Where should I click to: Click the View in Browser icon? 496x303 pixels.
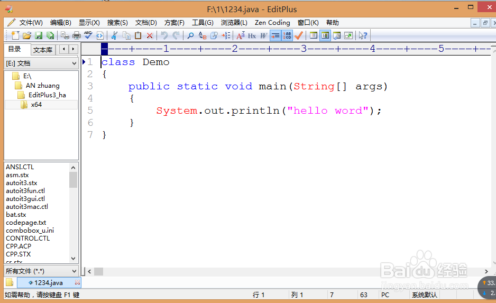[x=99, y=35]
